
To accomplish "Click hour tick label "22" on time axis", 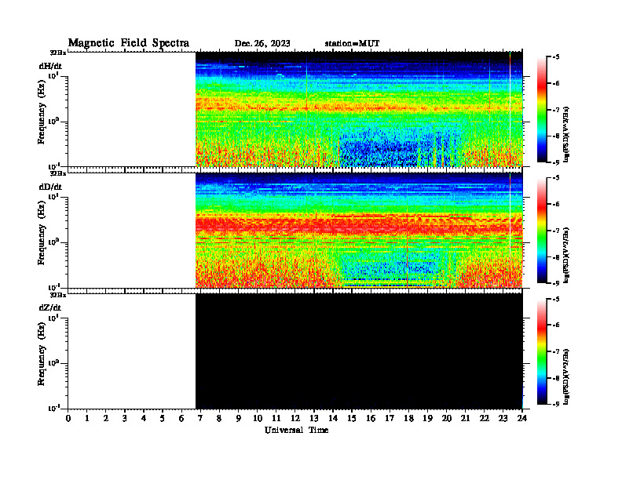I will (x=485, y=419).
